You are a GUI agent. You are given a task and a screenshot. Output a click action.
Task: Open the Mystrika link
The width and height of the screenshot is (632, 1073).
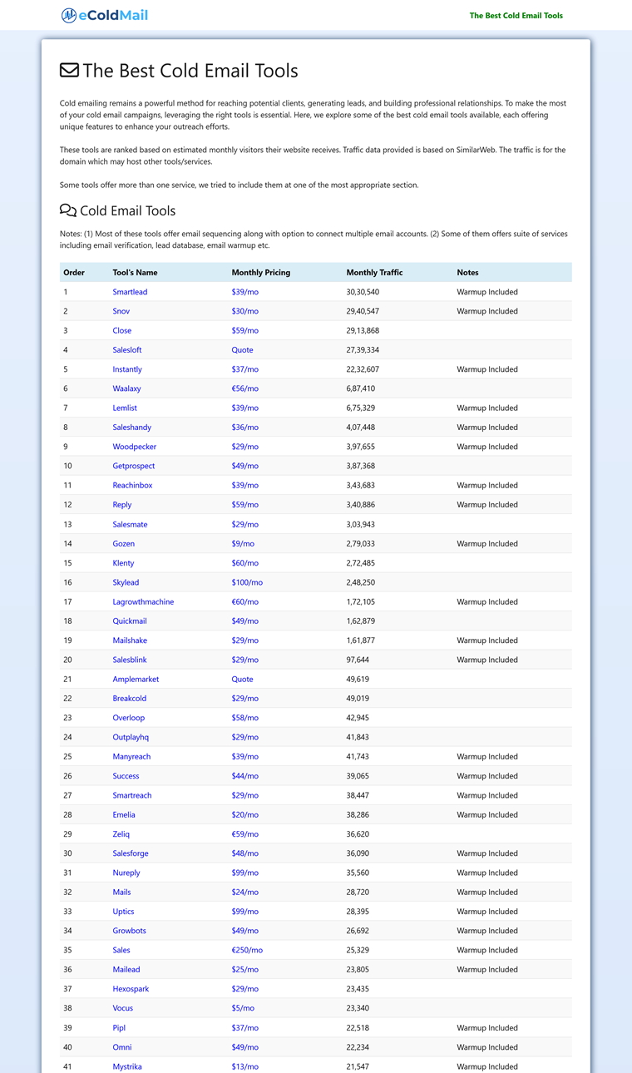pos(127,1066)
